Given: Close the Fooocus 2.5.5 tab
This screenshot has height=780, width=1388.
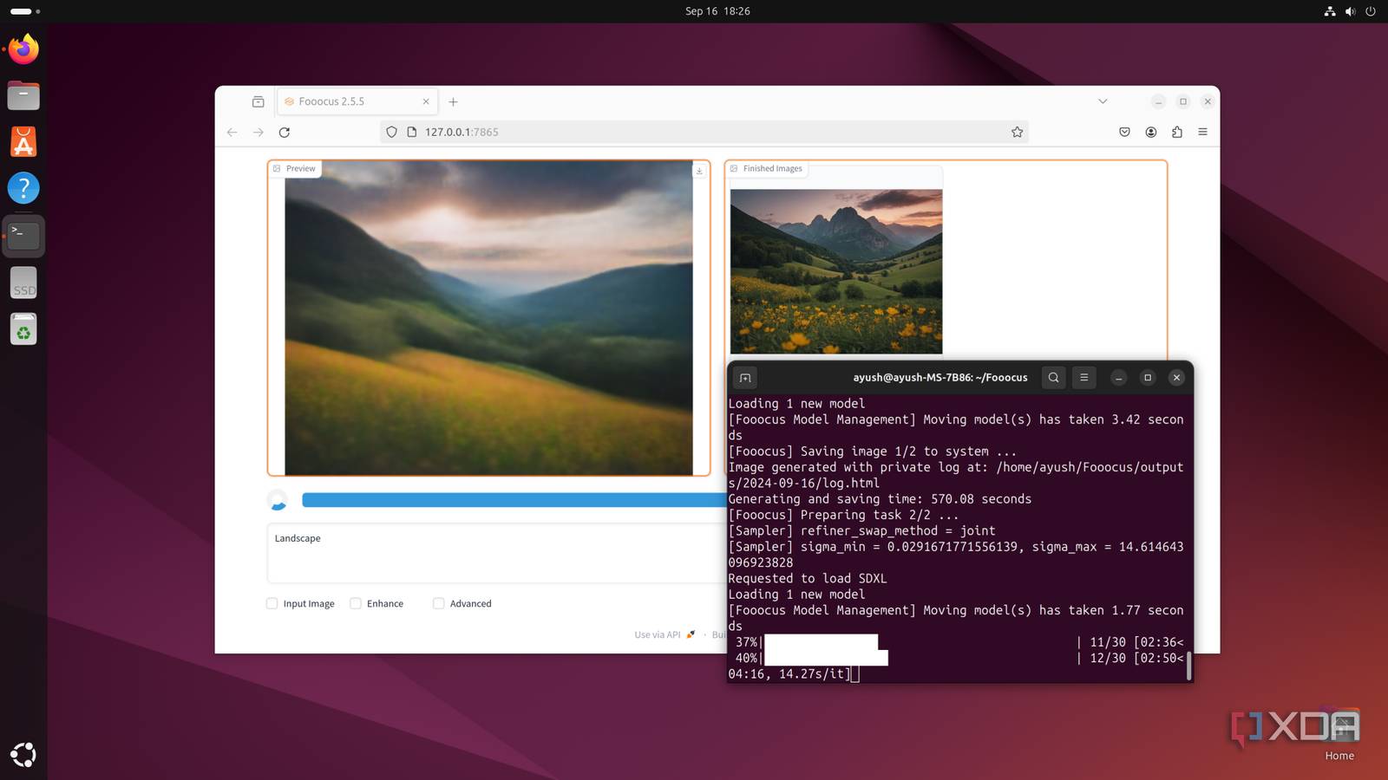Looking at the screenshot, I should click(x=426, y=101).
